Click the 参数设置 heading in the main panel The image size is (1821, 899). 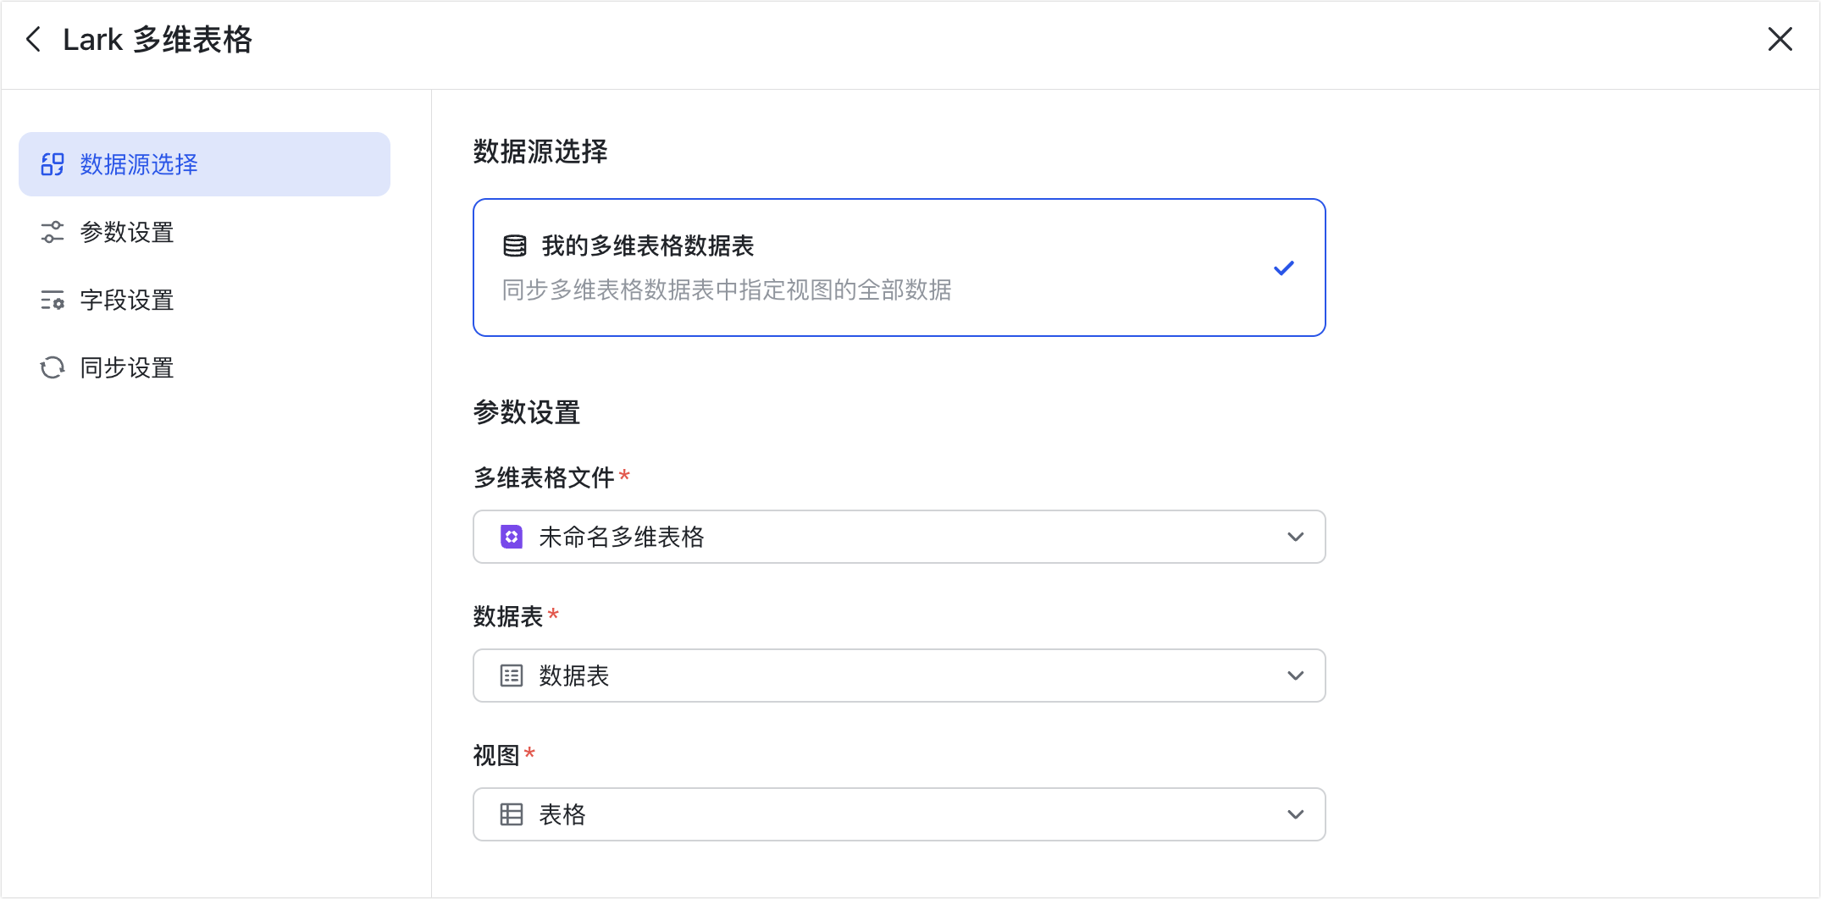[527, 413]
